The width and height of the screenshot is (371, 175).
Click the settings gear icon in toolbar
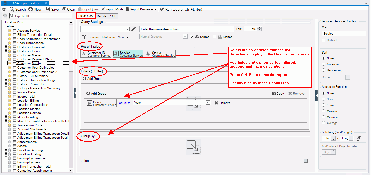pos(4,9)
